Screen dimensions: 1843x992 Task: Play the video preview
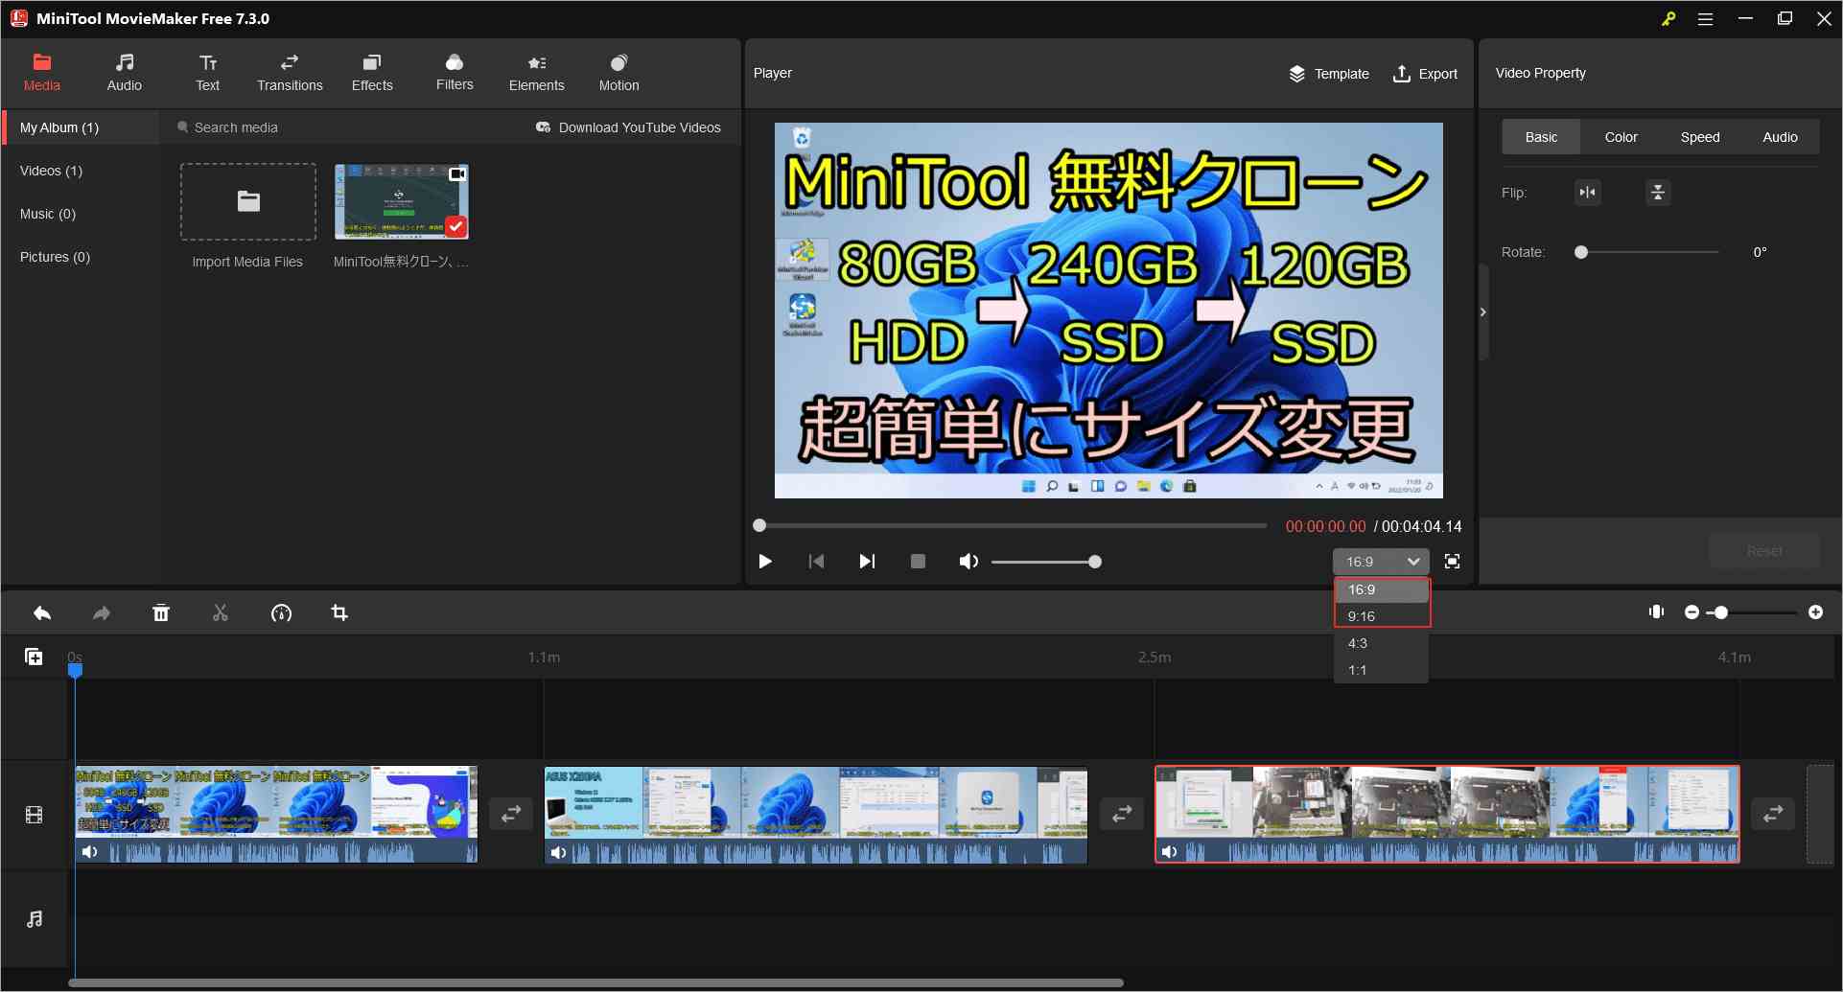pos(765,562)
